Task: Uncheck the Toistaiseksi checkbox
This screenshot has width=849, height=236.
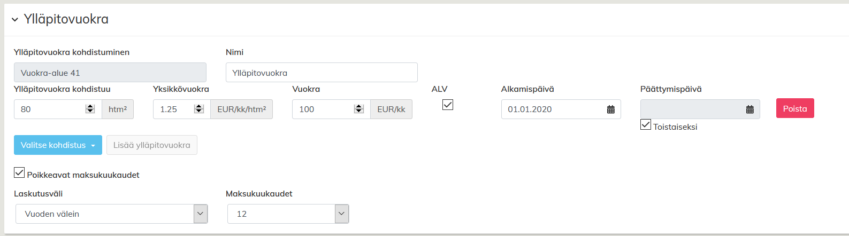Action: click(x=646, y=125)
